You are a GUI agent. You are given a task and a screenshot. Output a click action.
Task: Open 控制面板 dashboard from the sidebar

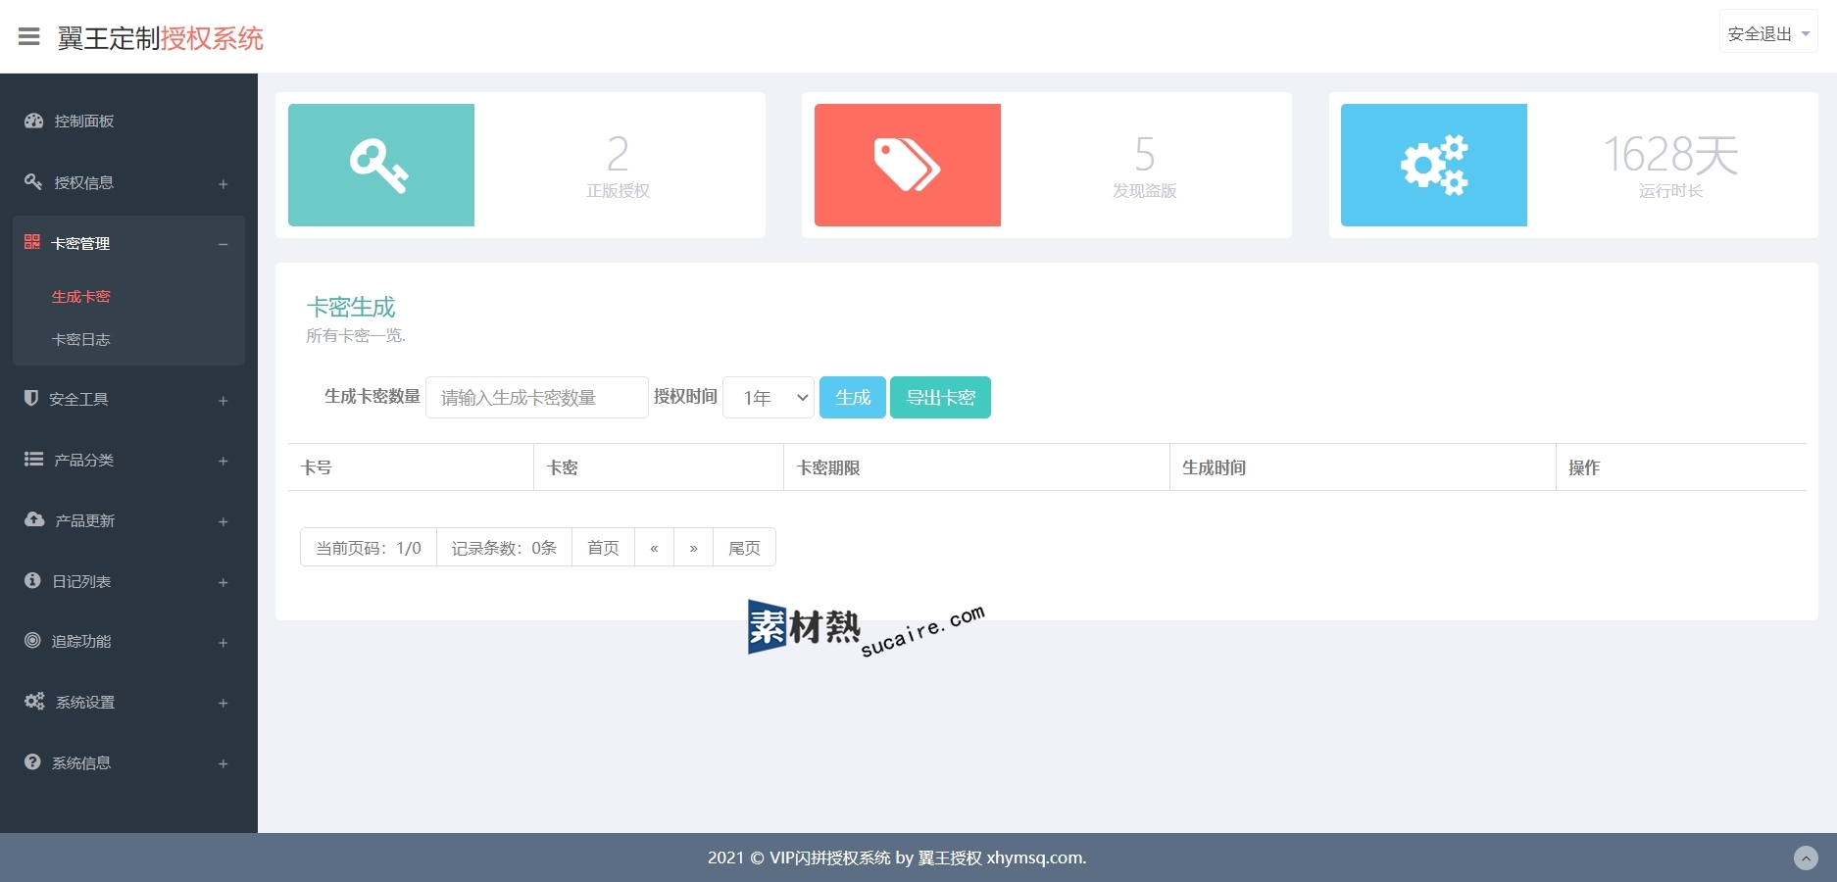click(84, 122)
